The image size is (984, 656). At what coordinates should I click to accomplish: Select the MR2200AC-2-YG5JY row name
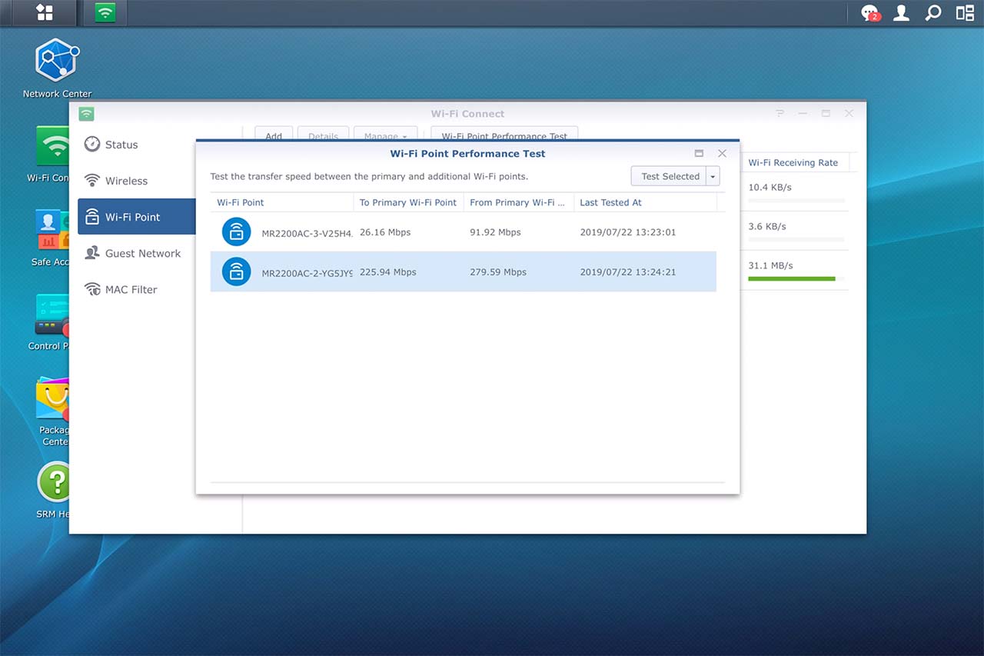307,273
